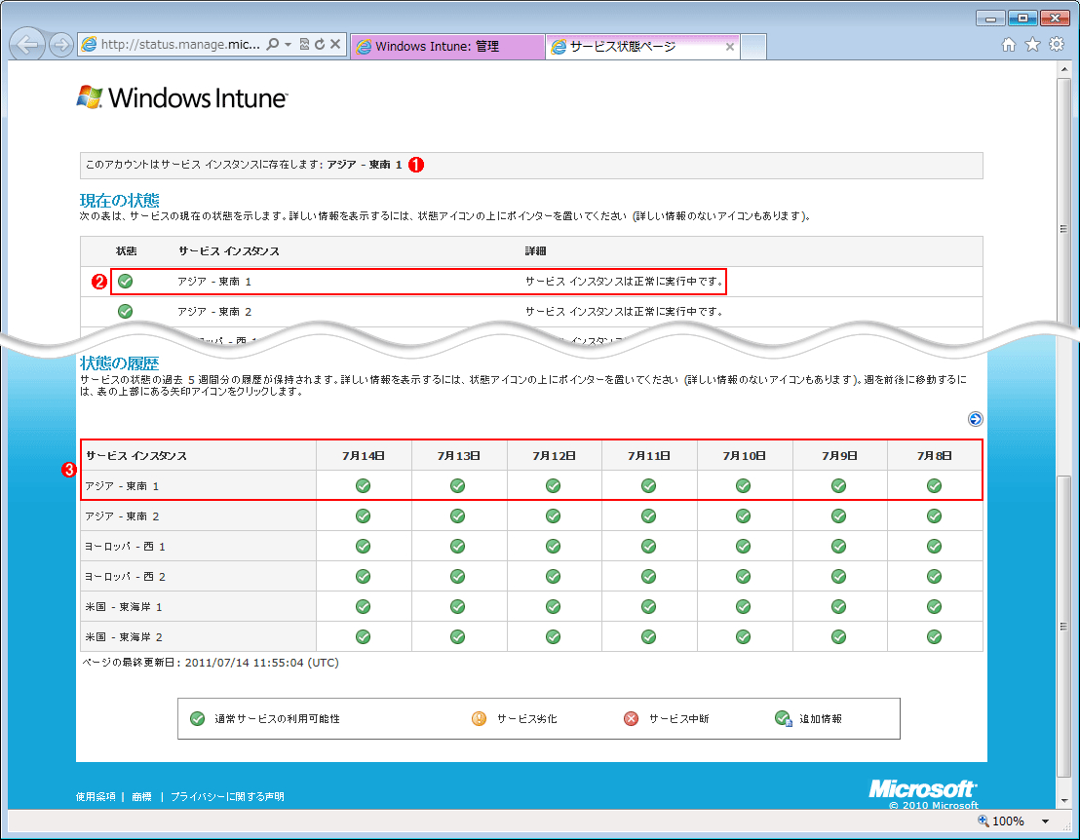The image size is (1080, 840).
Task: Switch to the Windows Intune: 管理 tab
Action: (x=447, y=46)
